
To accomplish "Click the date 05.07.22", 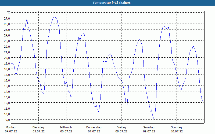I will (39, 131).
